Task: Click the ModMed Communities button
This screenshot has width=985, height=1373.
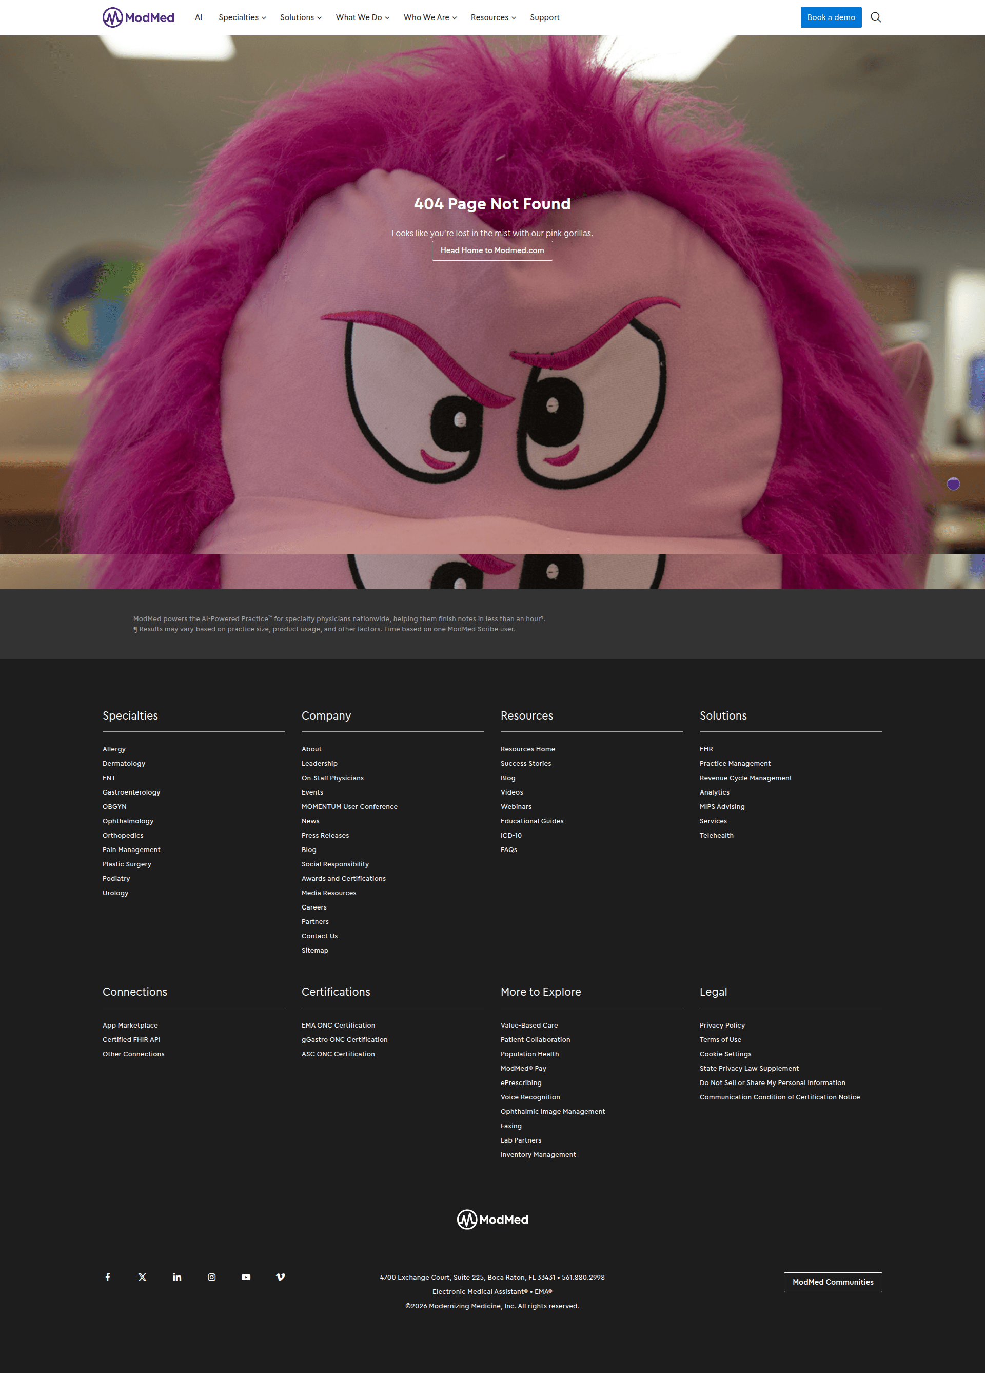Action: click(x=833, y=1282)
